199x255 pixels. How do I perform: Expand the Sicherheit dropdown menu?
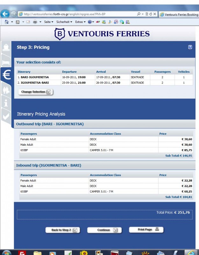click(x=64, y=22)
